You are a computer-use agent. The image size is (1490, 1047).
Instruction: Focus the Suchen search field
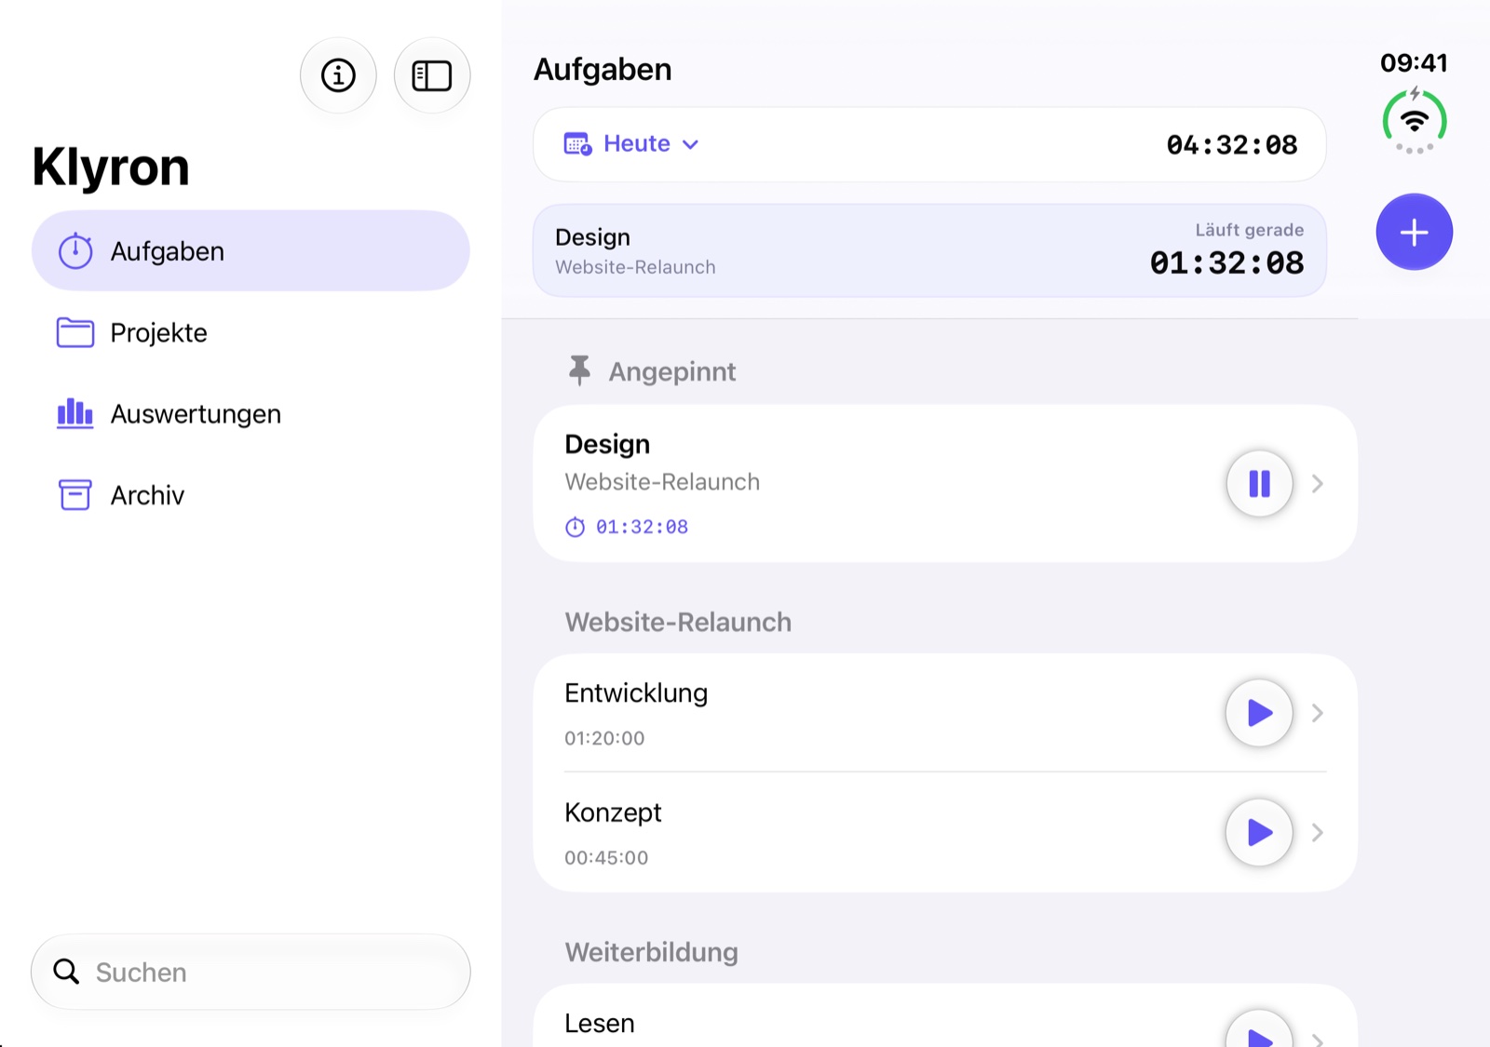[x=251, y=972]
